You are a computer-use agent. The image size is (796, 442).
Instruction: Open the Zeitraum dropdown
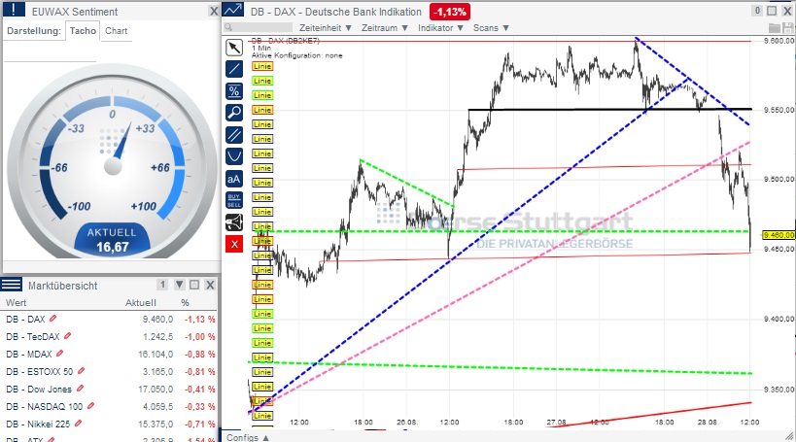tap(384, 28)
